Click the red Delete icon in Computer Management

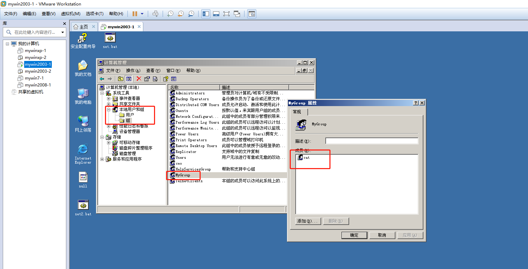[x=139, y=79]
